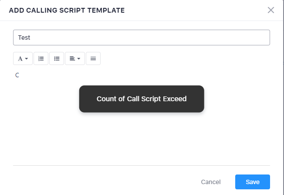This screenshot has height=195, width=284.
Task: Save the calling script template
Action: 253,182
